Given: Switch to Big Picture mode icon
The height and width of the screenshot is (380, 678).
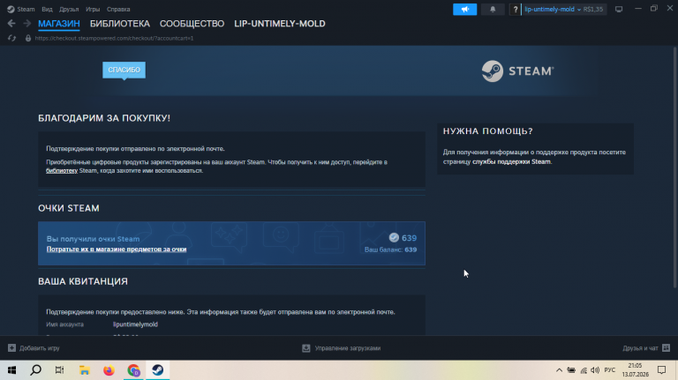Looking at the screenshot, I should (x=619, y=9).
